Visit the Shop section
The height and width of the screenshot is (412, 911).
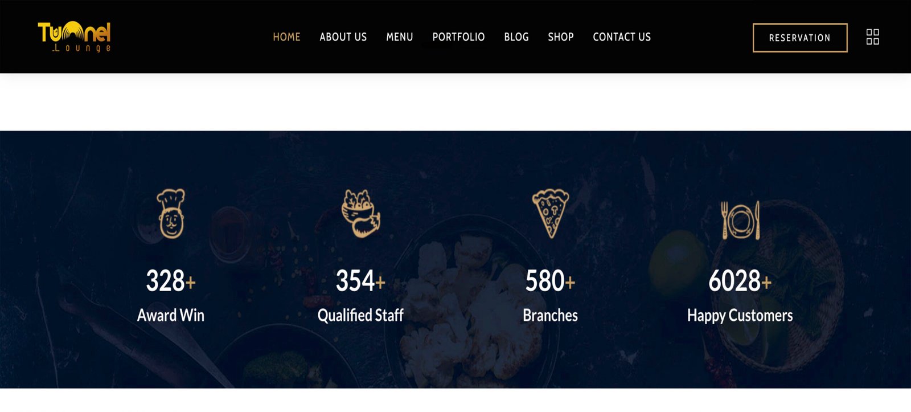tap(561, 37)
